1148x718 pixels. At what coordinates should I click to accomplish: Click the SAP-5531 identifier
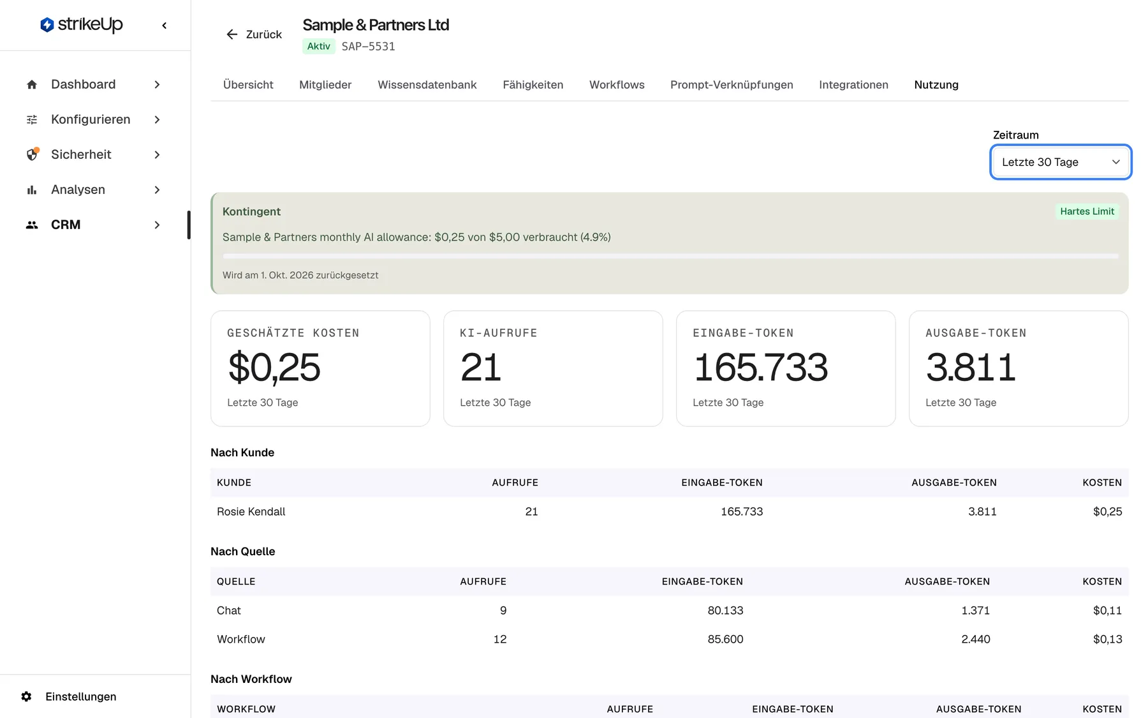[368, 46]
